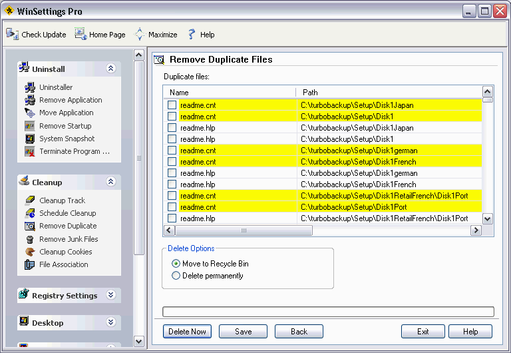Click the Delete Now button
The image size is (511, 353).
coord(187,332)
